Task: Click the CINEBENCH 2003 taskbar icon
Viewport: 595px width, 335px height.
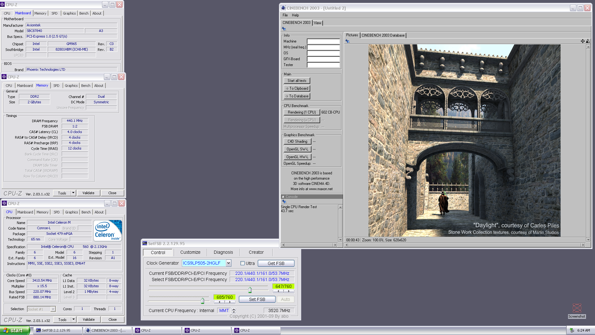Action: click(x=88, y=330)
